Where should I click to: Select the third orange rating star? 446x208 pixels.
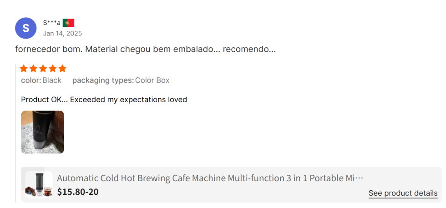point(43,69)
